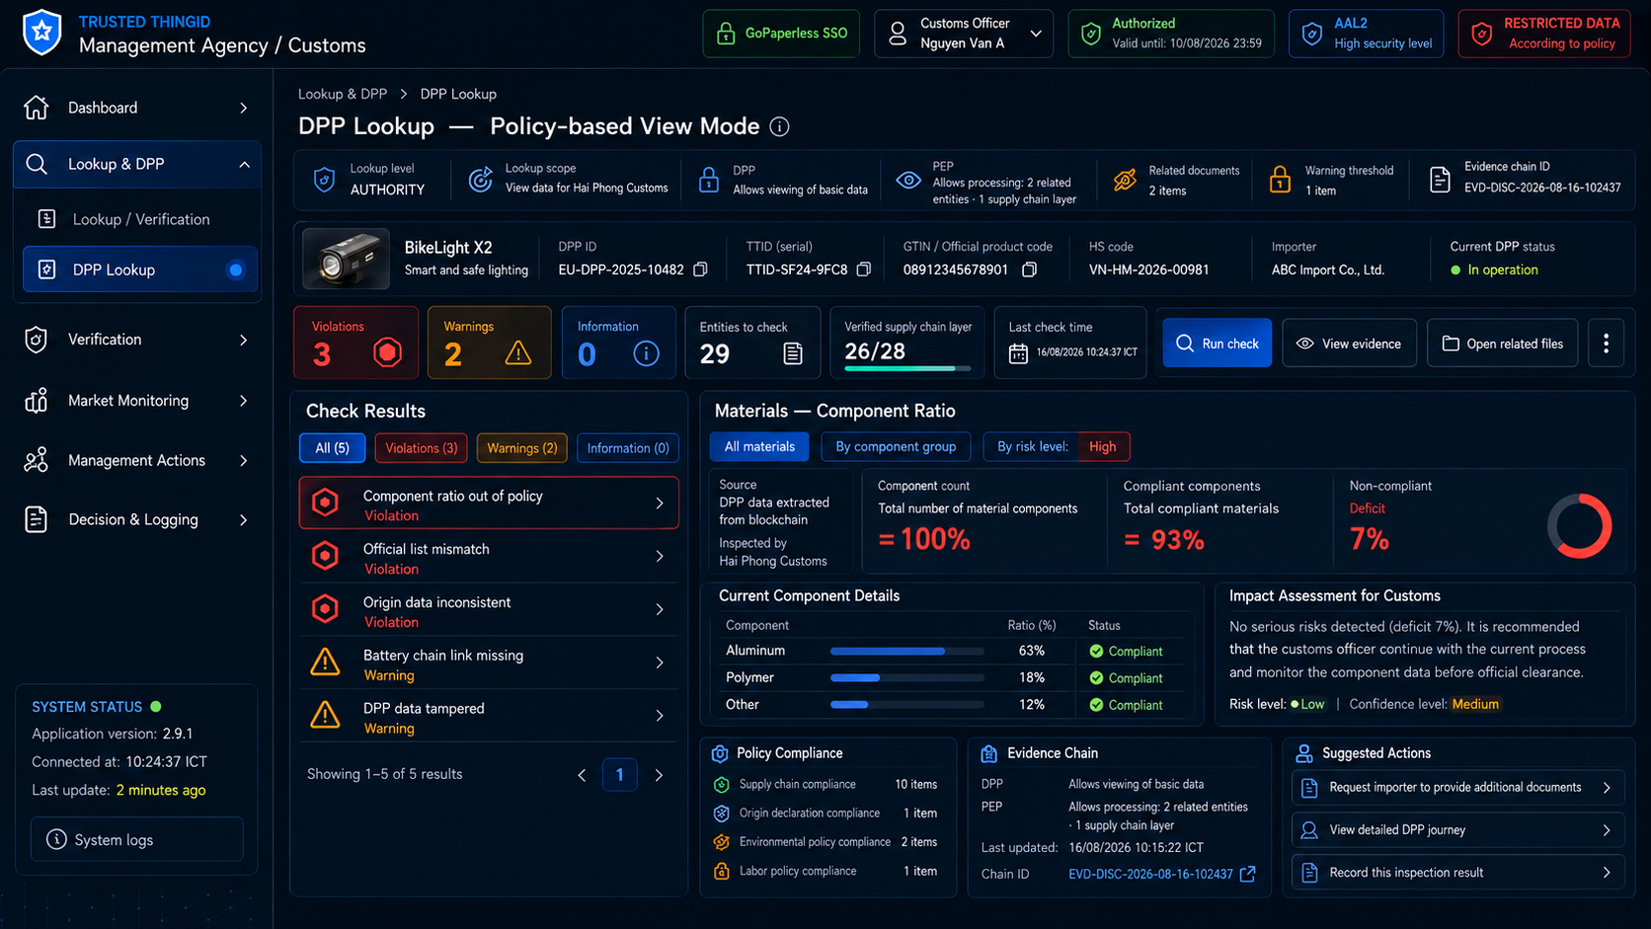
Task: Click the Verified supply chain layer progress bar
Action: pos(907,368)
